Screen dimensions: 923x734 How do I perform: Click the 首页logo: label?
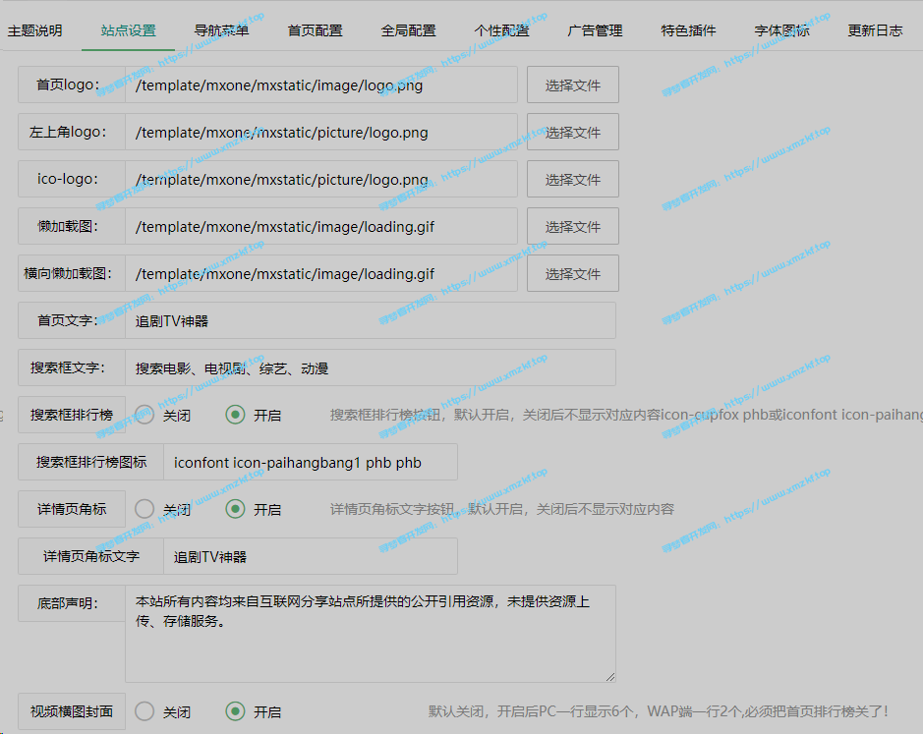[71, 85]
